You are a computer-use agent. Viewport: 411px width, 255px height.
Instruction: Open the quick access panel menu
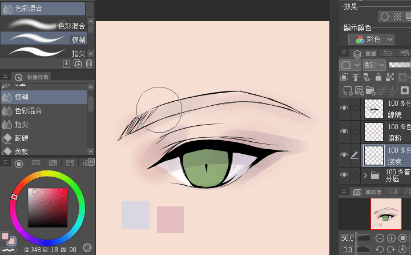[x=5, y=76]
